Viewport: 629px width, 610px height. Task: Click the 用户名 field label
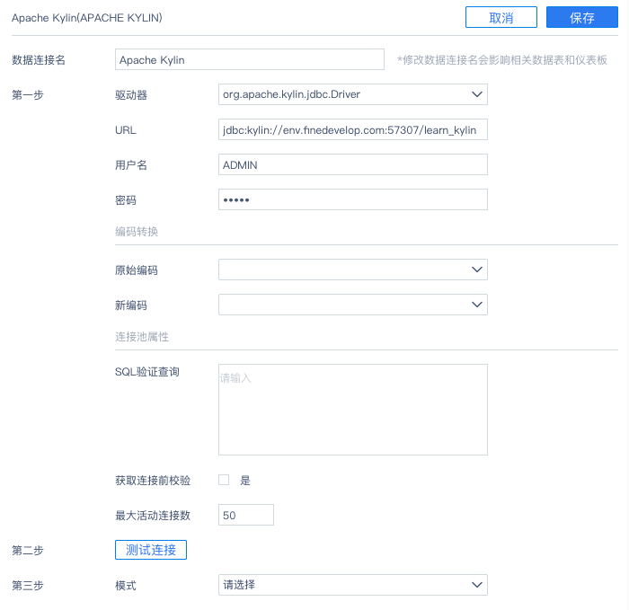tap(131, 164)
